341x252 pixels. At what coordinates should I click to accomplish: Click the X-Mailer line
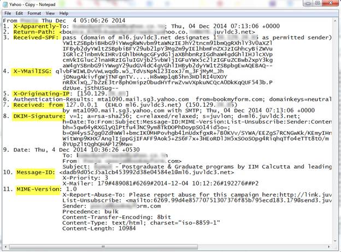tap(160, 184)
